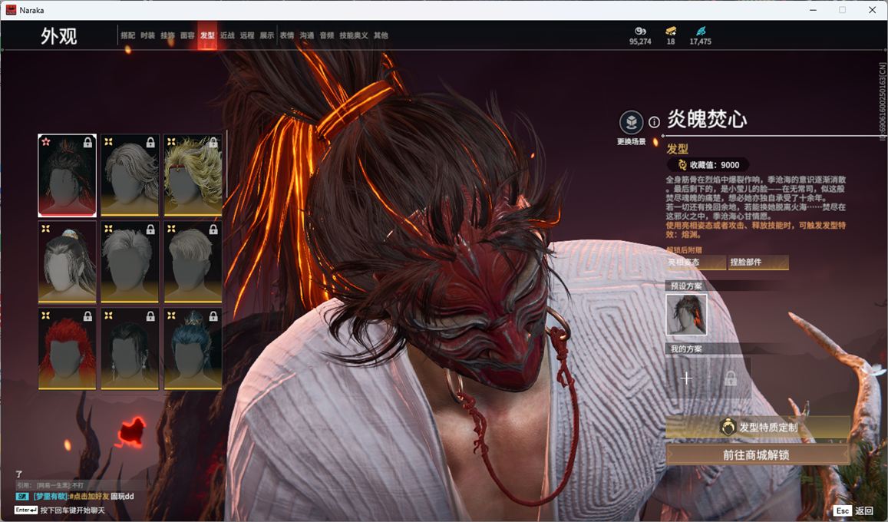Select the grey topknot hairstyle with ornament

pyautogui.click(x=67, y=262)
